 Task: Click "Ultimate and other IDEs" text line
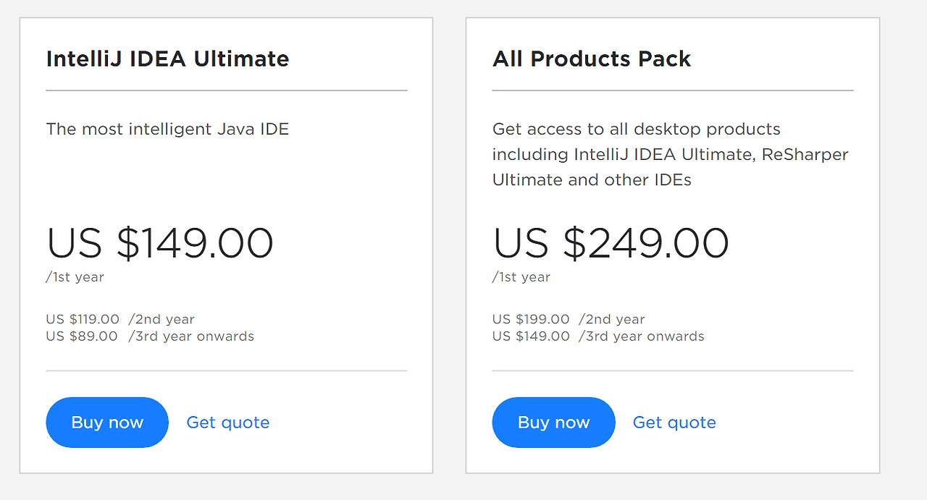592,180
